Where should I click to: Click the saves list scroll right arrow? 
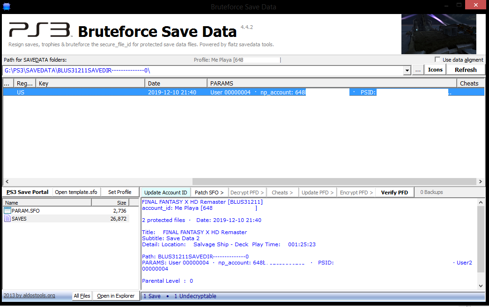480,181
